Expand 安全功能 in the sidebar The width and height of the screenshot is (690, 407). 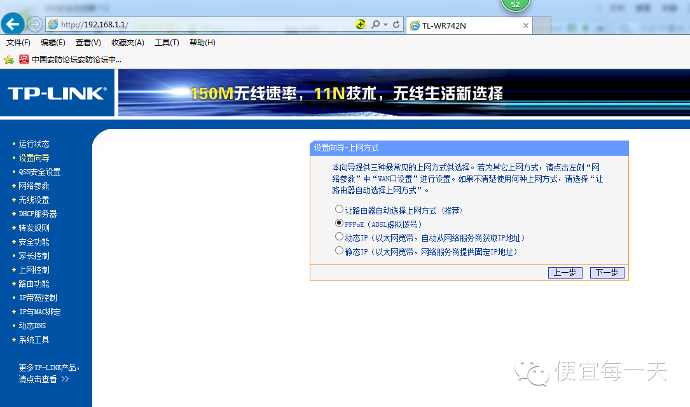coord(34,242)
